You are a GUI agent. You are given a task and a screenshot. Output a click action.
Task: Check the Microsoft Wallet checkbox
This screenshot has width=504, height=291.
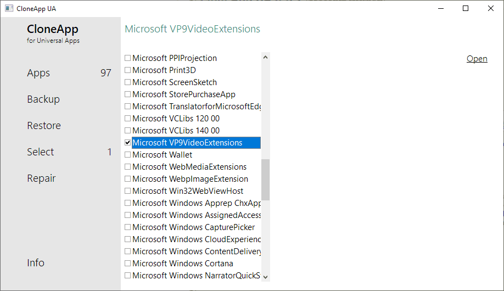point(127,155)
